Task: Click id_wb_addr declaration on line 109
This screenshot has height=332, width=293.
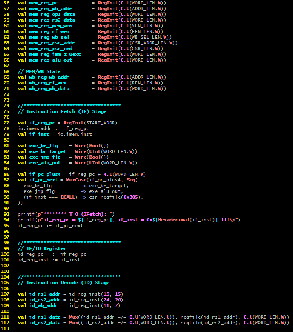Action: (43, 306)
